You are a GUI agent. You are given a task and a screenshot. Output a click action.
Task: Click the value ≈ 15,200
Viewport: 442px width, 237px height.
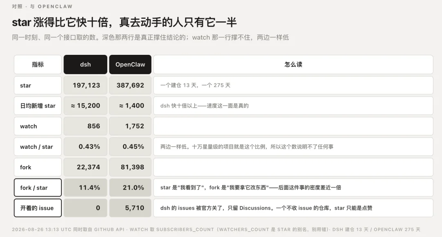tap(86, 106)
